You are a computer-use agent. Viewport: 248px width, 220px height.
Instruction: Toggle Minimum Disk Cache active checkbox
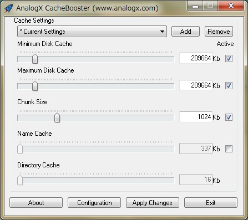click(x=229, y=58)
